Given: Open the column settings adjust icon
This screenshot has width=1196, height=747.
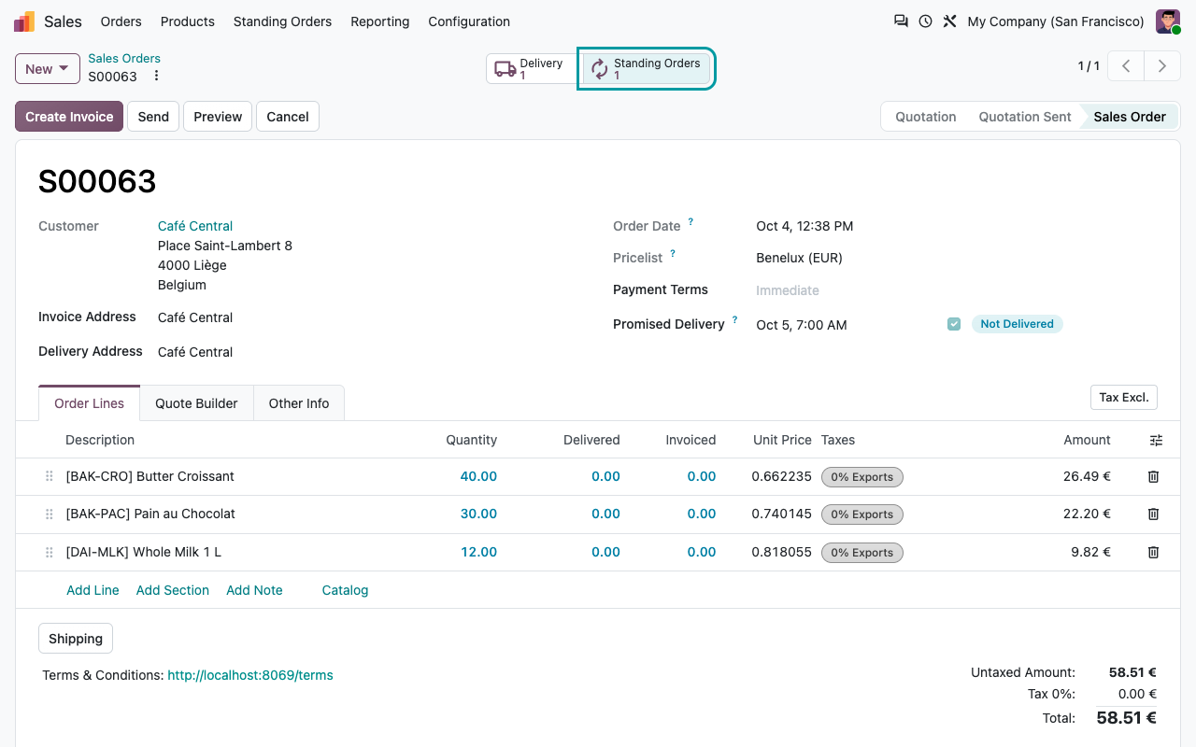Looking at the screenshot, I should coord(1156,441).
